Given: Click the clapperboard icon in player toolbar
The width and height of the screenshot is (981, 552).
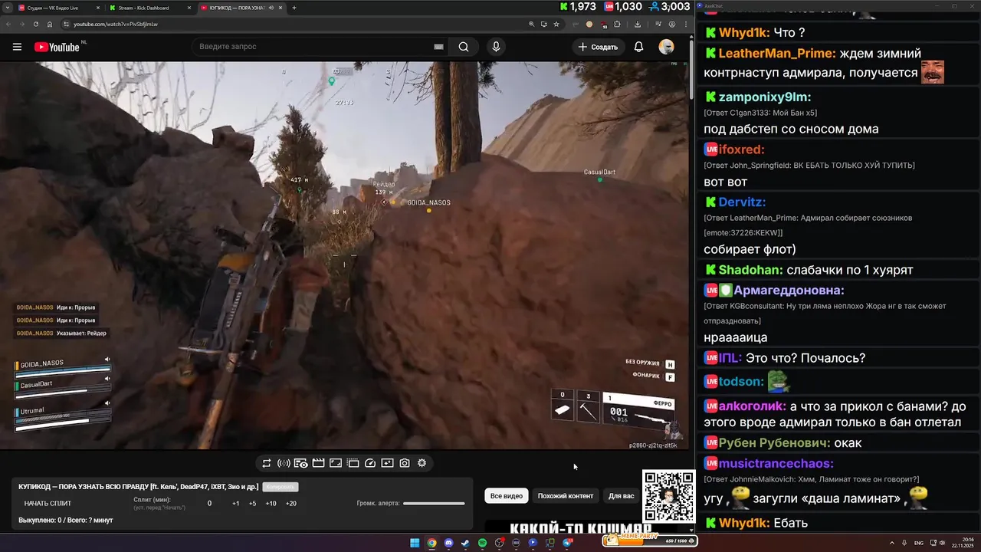Looking at the screenshot, I should [318, 463].
